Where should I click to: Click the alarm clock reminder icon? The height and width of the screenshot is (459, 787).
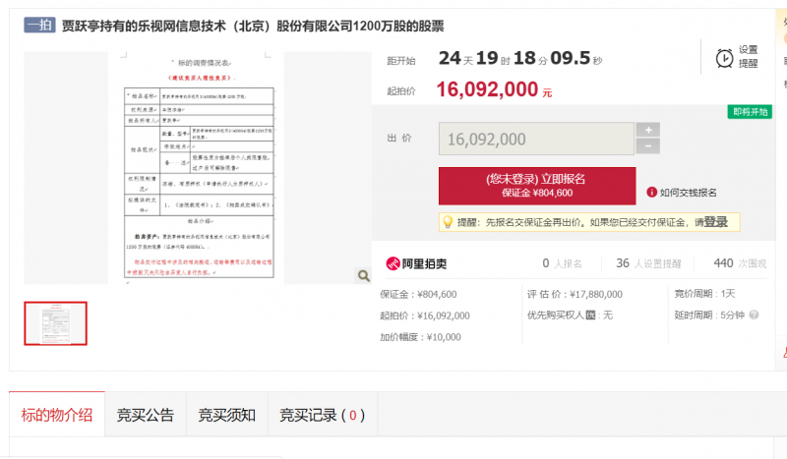[724, 58]
